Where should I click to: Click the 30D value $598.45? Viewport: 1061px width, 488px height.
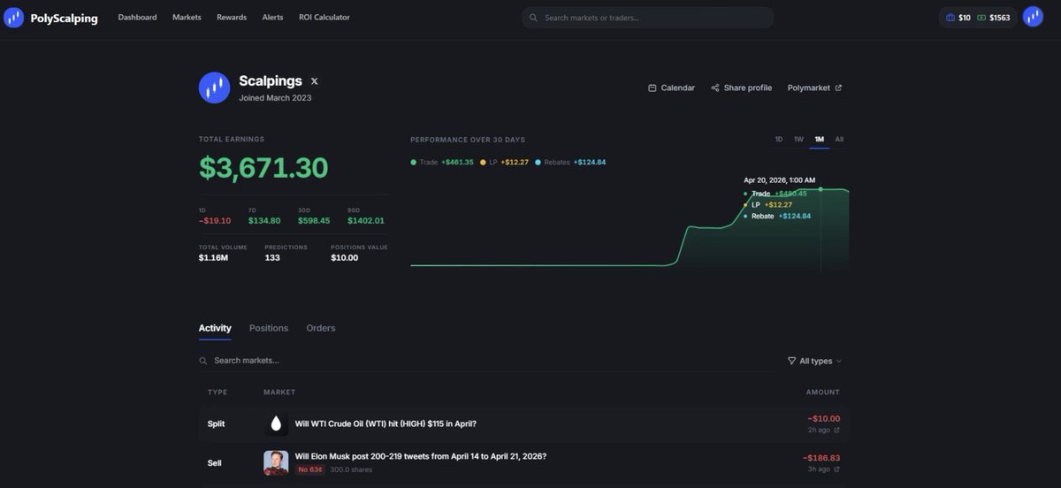pyautogui.click(x=314, y=221)
